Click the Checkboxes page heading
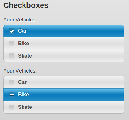 [x=26, y=5]
